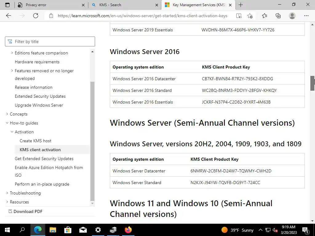Open Perform an in-place upgrade page
315x236 pixels.
(42, 184)
